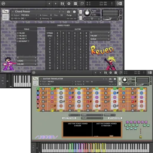The height and width of the screenshot is (153, 153).
Task: Open MIDI Ch dropdown in Chord Power header
Action: coord(24,19)
